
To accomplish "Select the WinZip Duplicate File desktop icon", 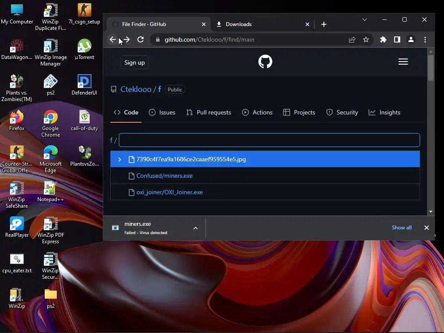I will 50,17.
